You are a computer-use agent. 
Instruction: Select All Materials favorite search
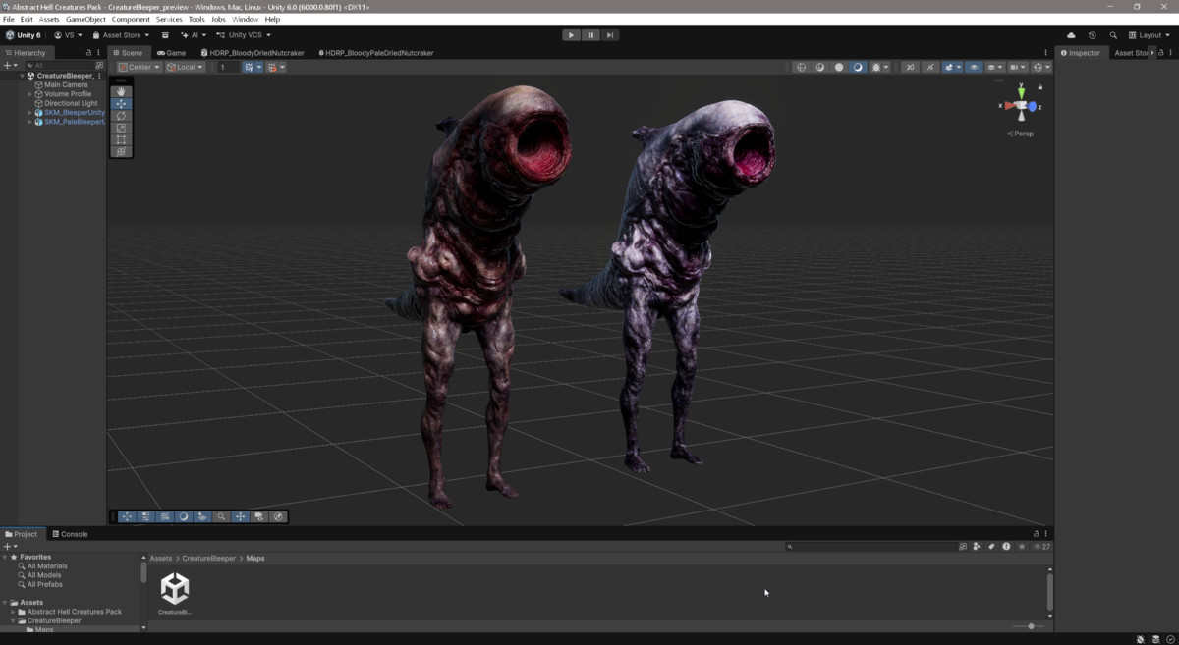47,566
